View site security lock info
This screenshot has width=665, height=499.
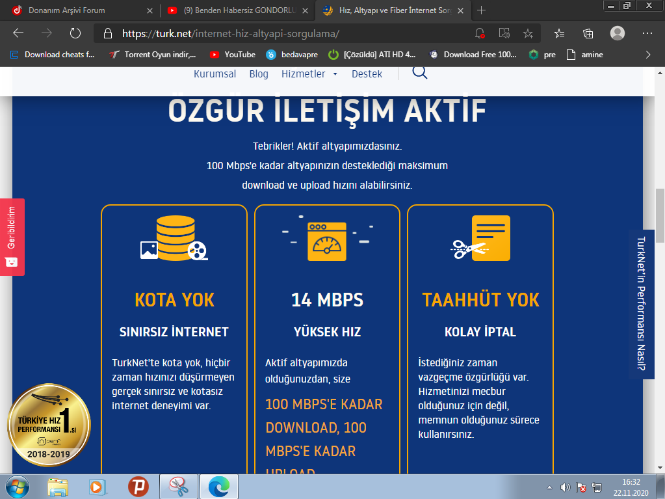[108, 34]
